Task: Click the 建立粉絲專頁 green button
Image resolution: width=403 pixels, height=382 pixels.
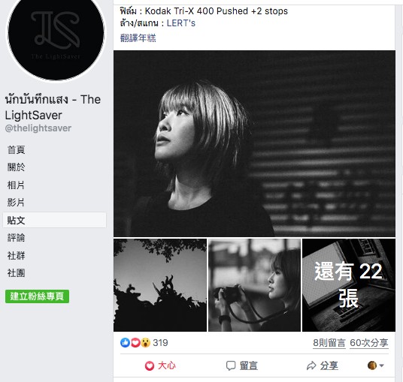Action: click(x=37, y=296)
